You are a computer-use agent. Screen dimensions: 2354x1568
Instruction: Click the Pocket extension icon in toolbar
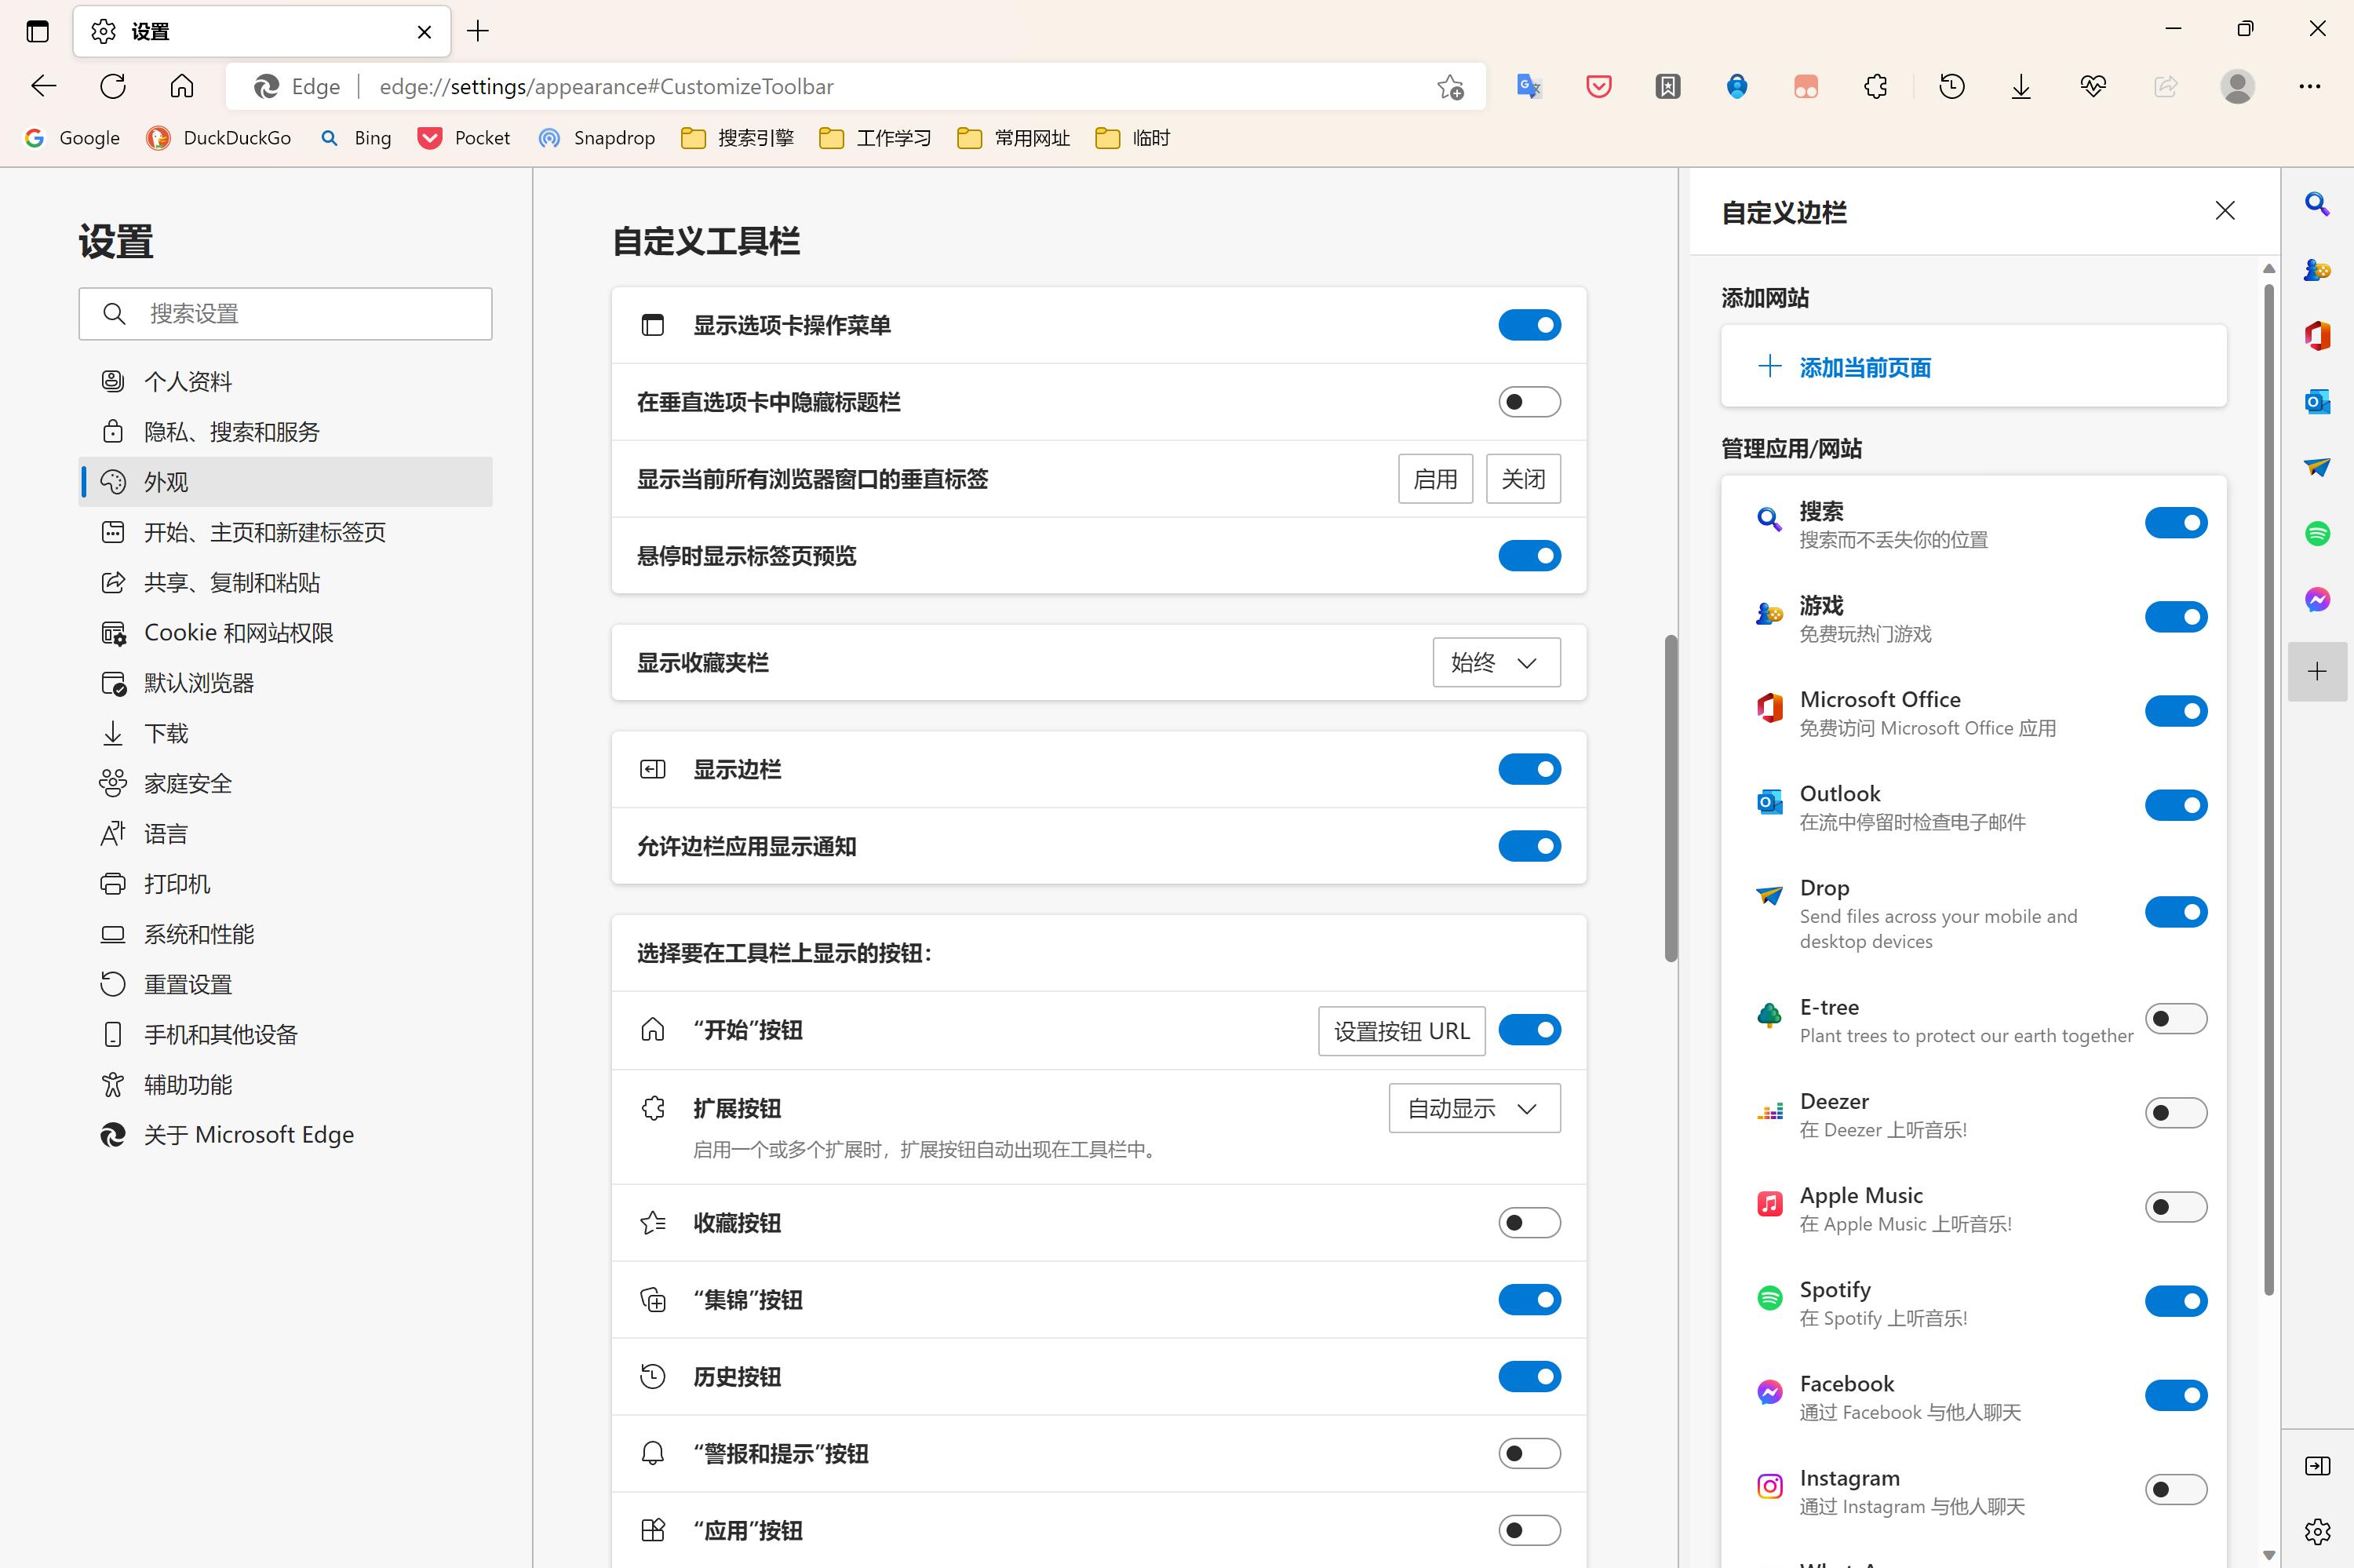1598,87
